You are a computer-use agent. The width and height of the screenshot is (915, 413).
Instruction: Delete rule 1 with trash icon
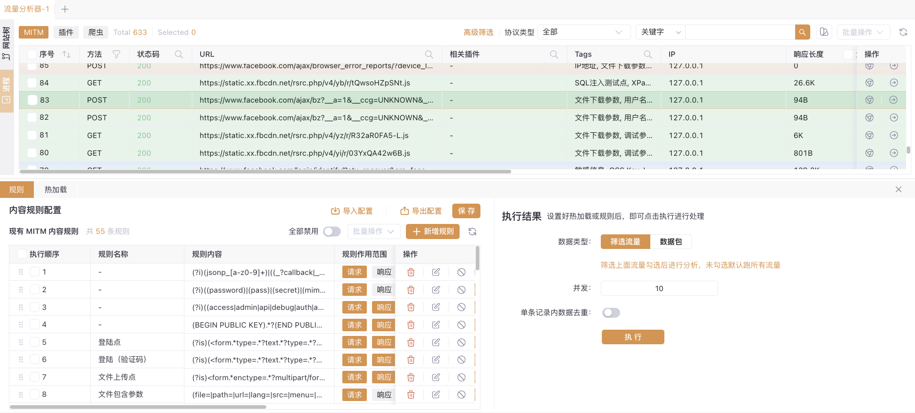411,272
